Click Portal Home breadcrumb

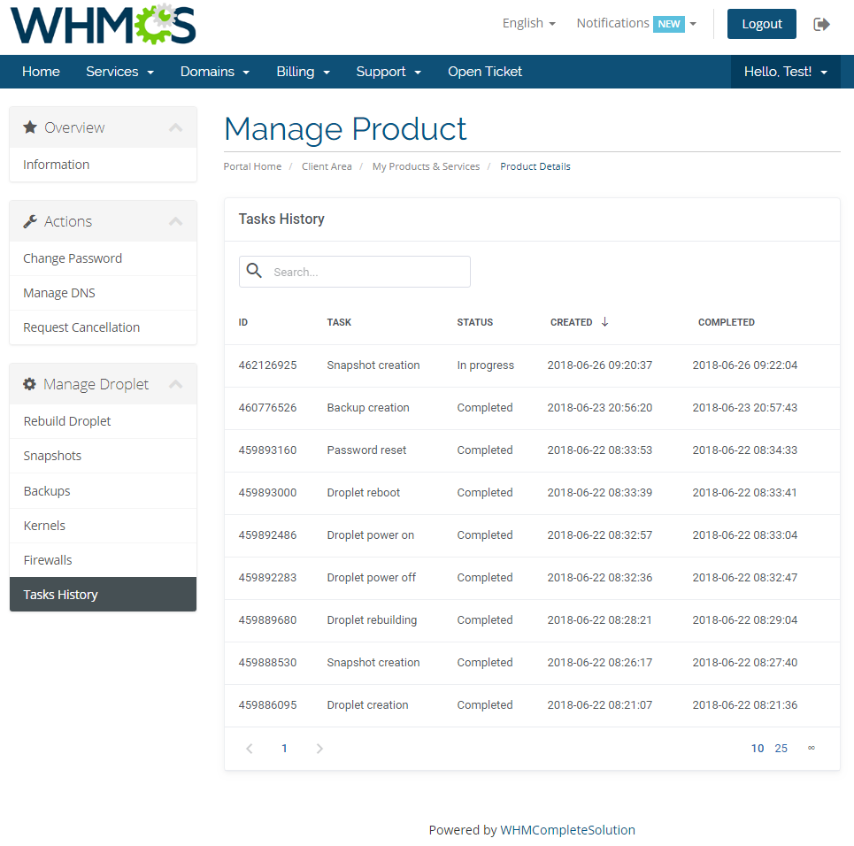252,166
